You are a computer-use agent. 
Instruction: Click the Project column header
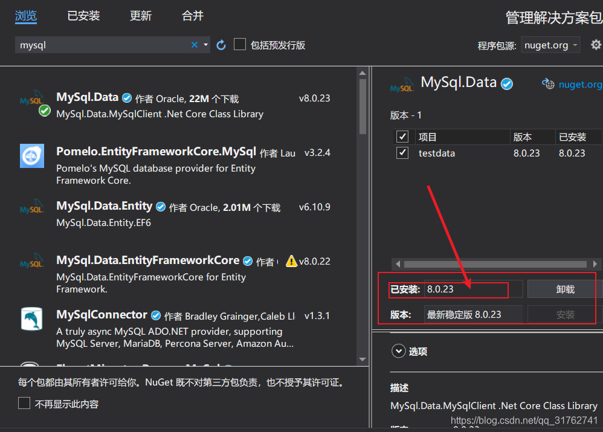462,137
